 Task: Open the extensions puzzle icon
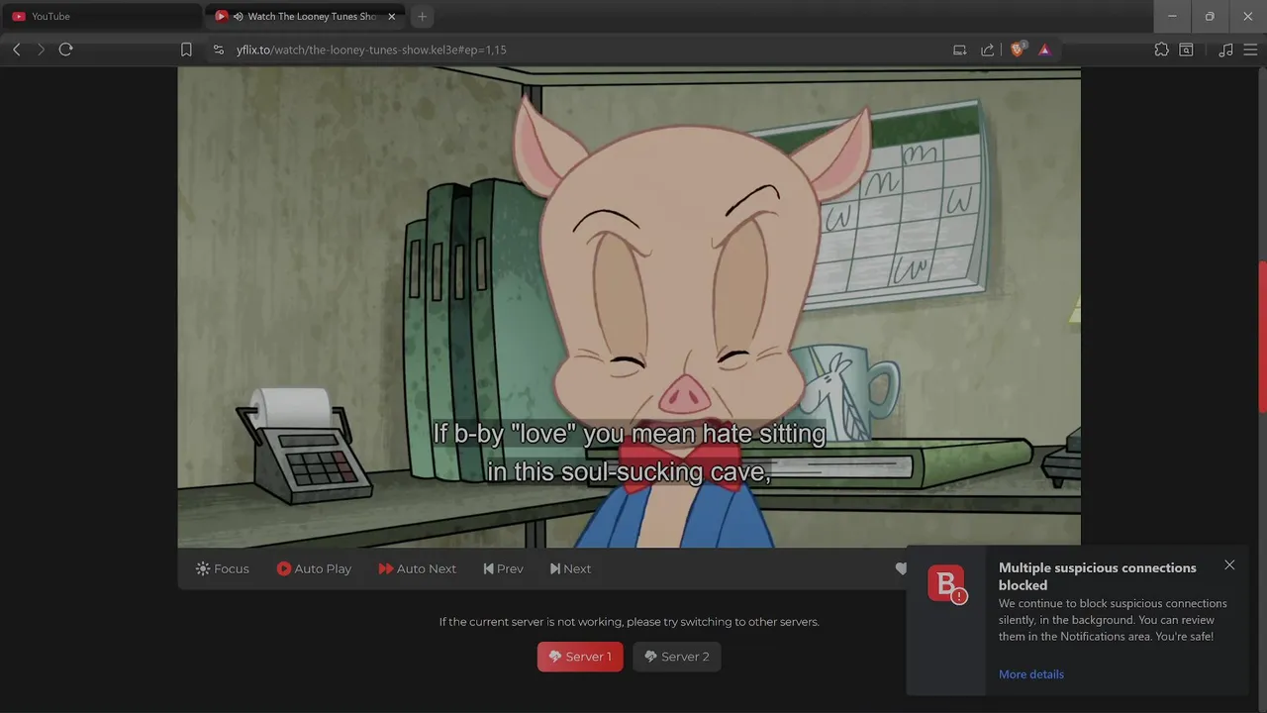(x=1161, y=50)
